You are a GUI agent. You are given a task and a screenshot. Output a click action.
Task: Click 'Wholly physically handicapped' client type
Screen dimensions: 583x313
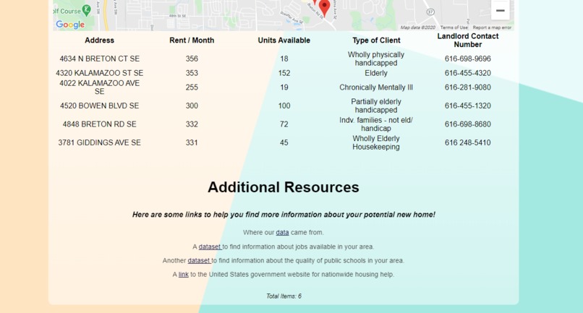(376, 59)
